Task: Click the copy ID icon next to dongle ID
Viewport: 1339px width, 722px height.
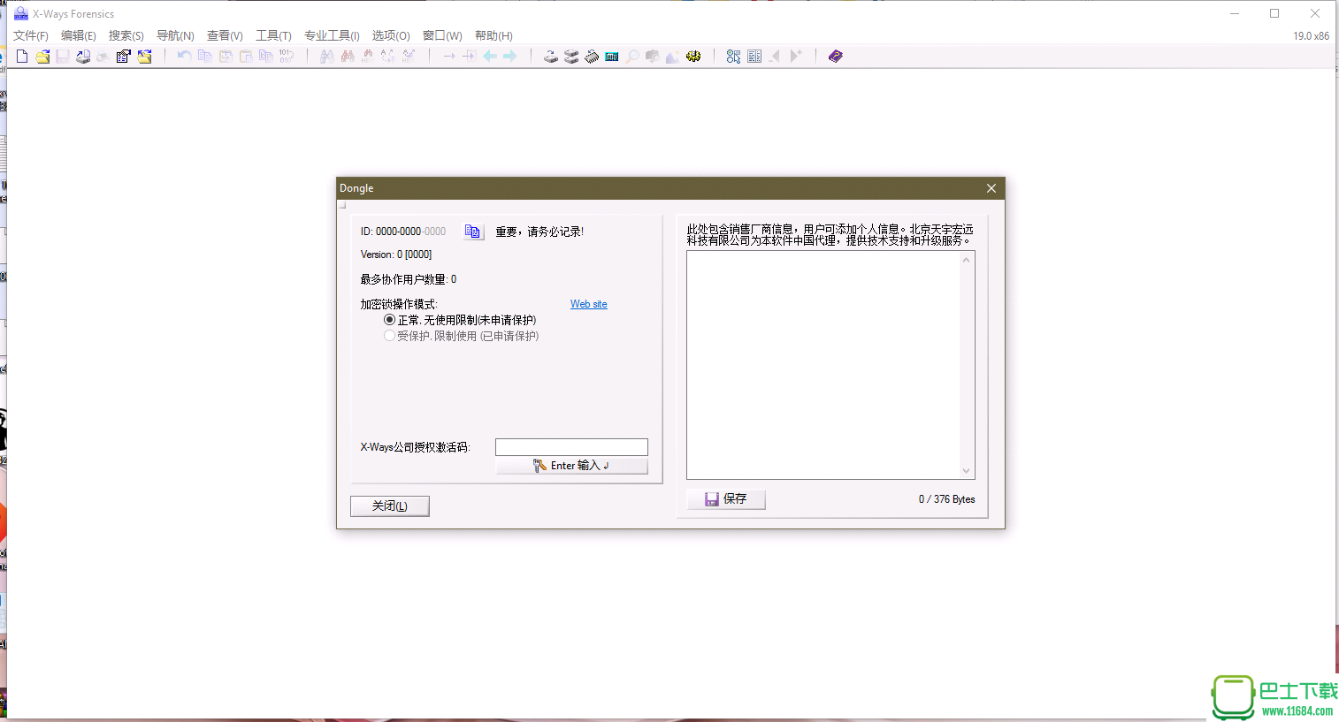Action: tap(473, 232)
